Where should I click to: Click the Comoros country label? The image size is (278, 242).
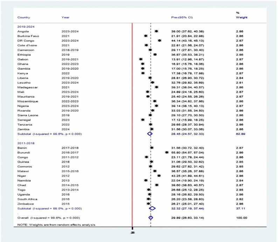click(25, 167)
